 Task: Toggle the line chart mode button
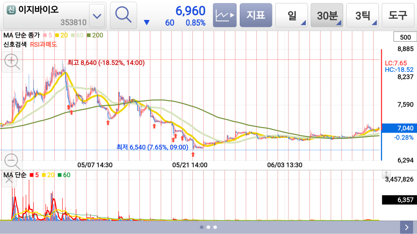(x=225, y=16)
